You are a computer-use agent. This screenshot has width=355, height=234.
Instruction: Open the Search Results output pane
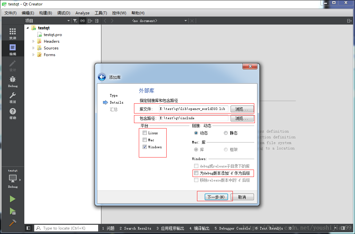135,228
